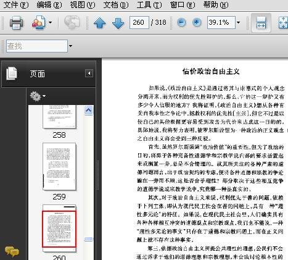Zoom out with the minus button
This screenshot has width=288, height=260.
(181, 22)
